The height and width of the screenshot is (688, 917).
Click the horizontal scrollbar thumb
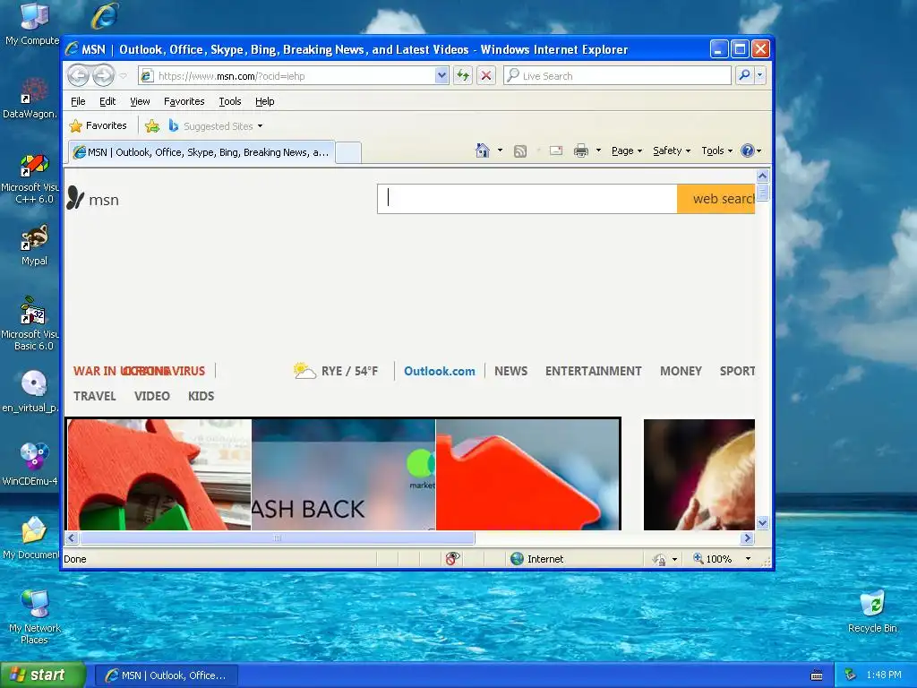tap(278, 537)
